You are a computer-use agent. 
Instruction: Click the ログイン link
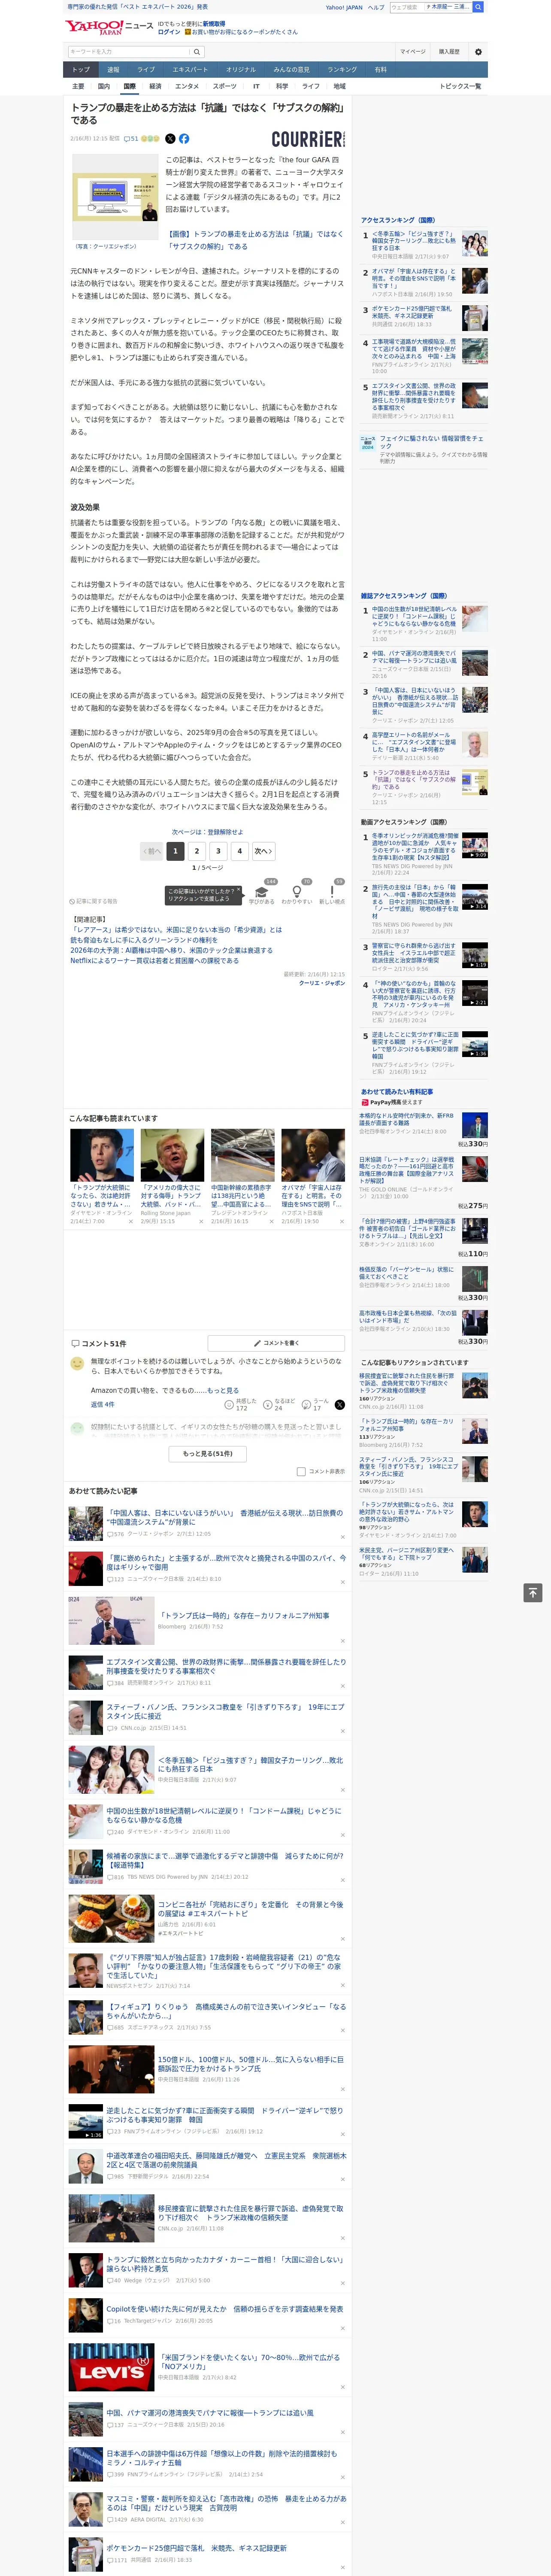coord(169,32)
